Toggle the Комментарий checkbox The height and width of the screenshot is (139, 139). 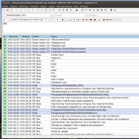pyautogui.click(x=5, y=15)
